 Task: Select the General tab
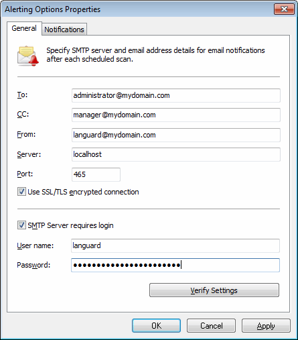tap(24, 28)
